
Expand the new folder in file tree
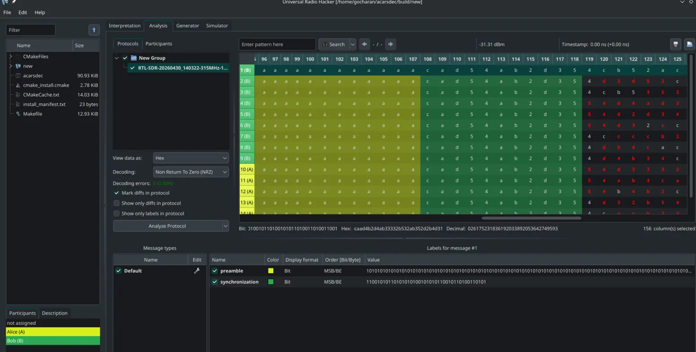point(11,66)
